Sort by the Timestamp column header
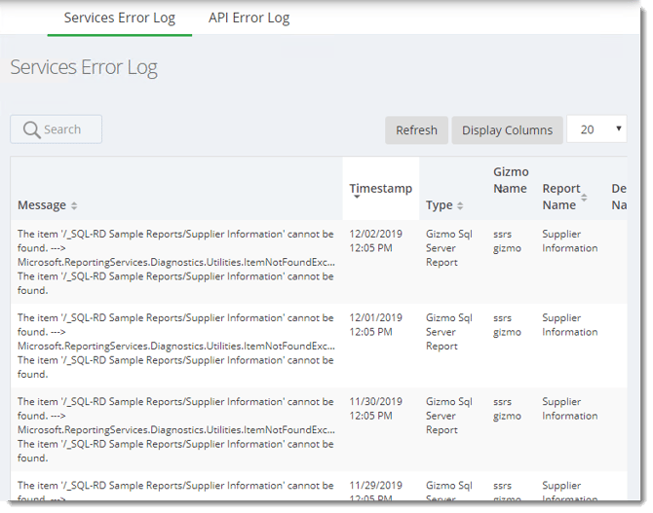Image resolution: width=653 pixels, height=513 pixels. [381, 189]
